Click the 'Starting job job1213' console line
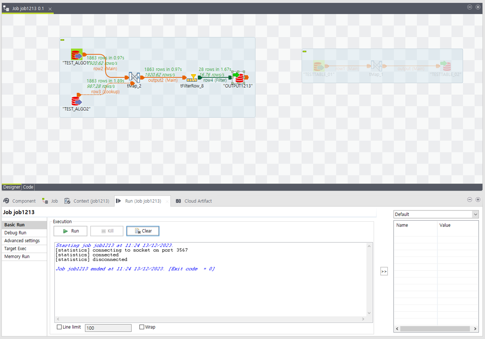This screenshot has width=485, height=339. tap(114, 245)
